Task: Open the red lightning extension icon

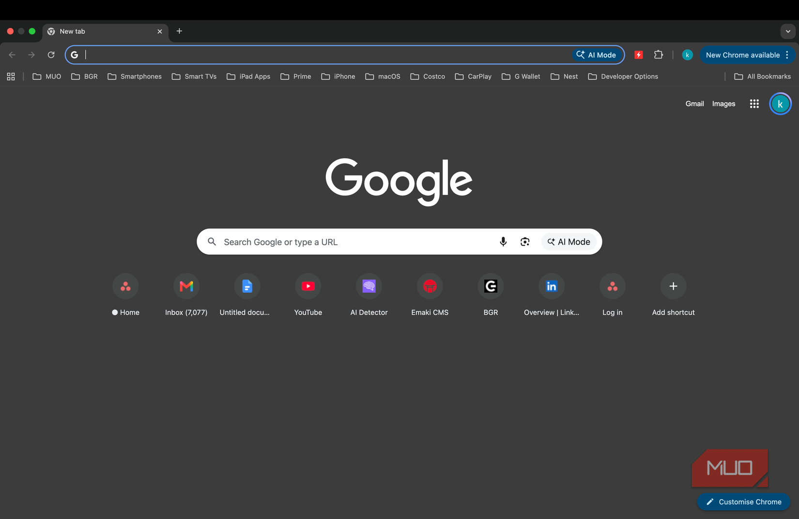Action: click(639, 55)
